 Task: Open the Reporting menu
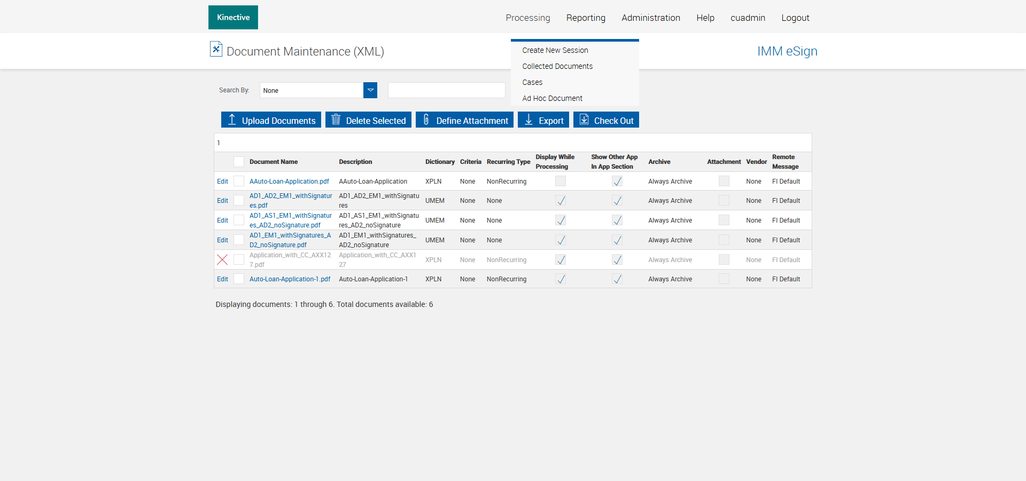coord(586,18)
